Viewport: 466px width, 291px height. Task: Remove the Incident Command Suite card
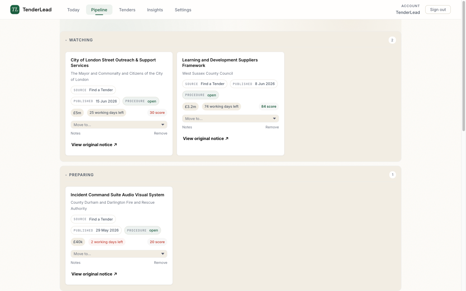coord(161,263)
